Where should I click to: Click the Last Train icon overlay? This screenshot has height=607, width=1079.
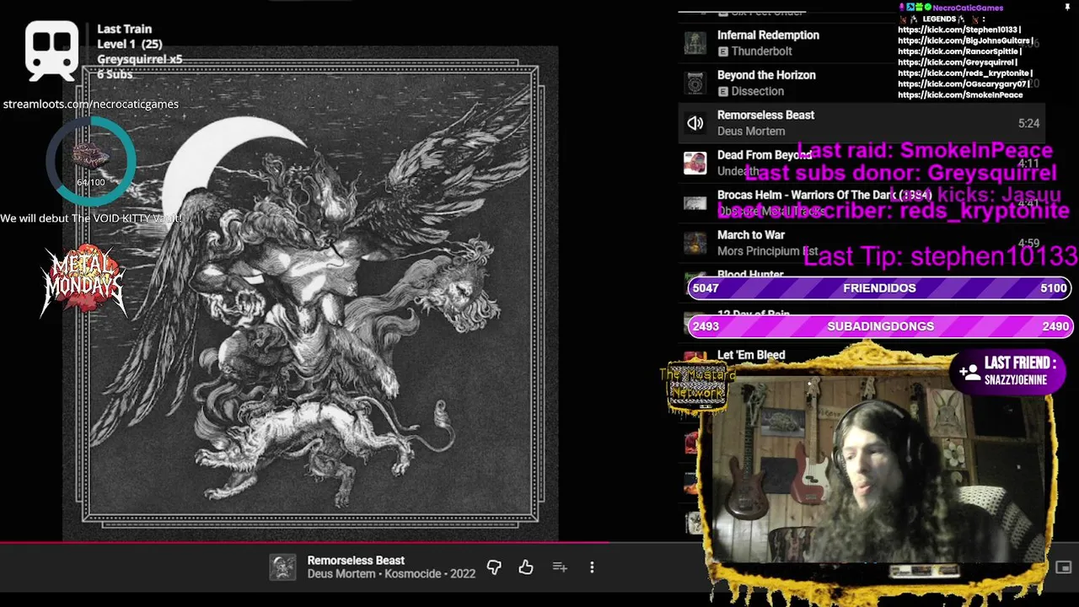click(x=51, y=51)
